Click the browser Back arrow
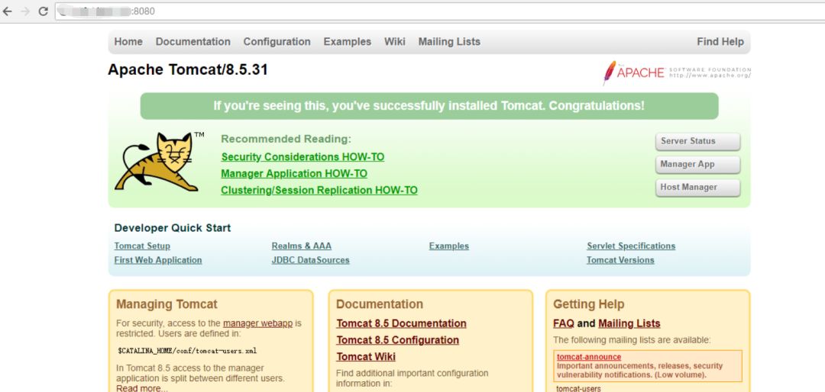825x392 pixels. click(x=7, y=11)
